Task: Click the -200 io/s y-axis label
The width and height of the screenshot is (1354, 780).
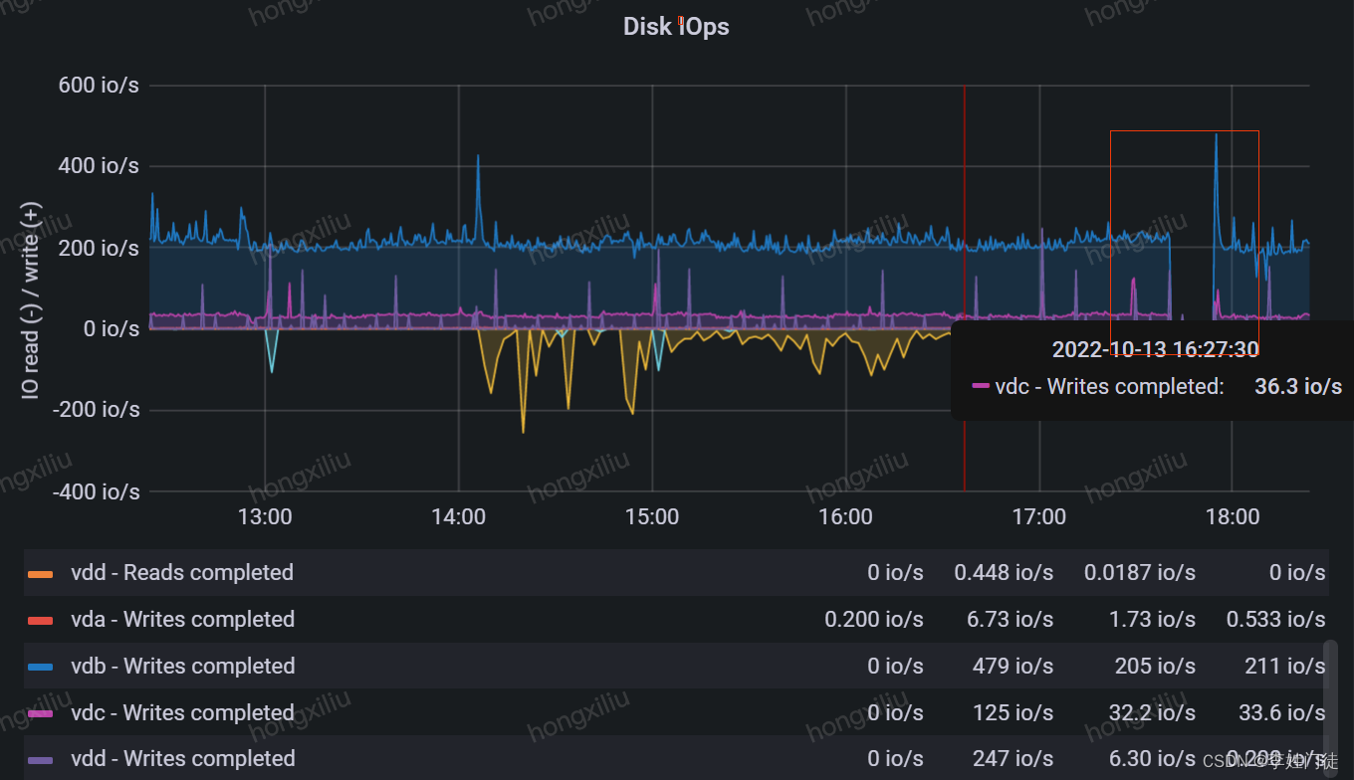Action: [x=94, y=410]
